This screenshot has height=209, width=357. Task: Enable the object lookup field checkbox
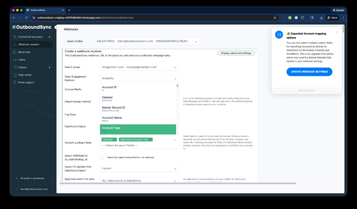101,157
